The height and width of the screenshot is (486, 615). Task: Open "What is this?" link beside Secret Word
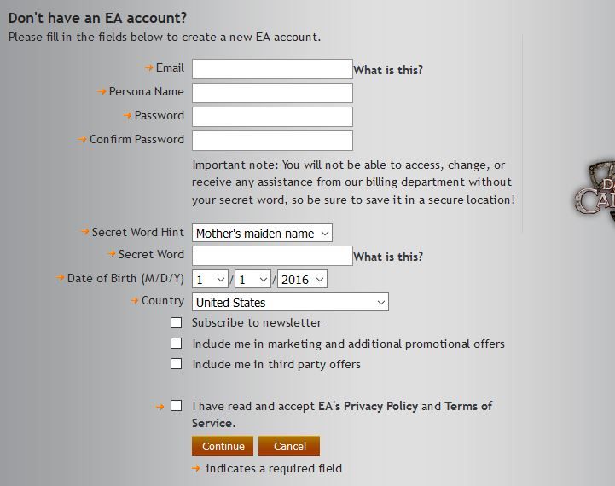[388, 257]
